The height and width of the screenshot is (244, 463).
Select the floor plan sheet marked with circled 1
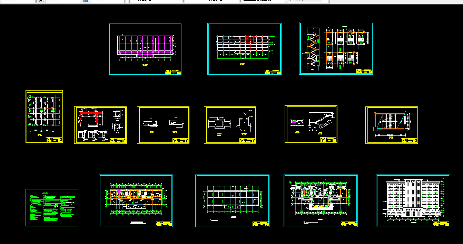pyautogui.click(x=321, y=201)
